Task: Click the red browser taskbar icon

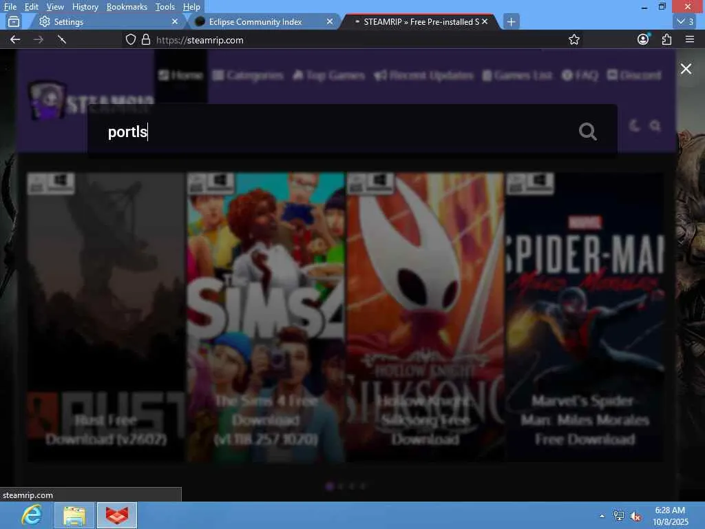Action: [117, 515]
